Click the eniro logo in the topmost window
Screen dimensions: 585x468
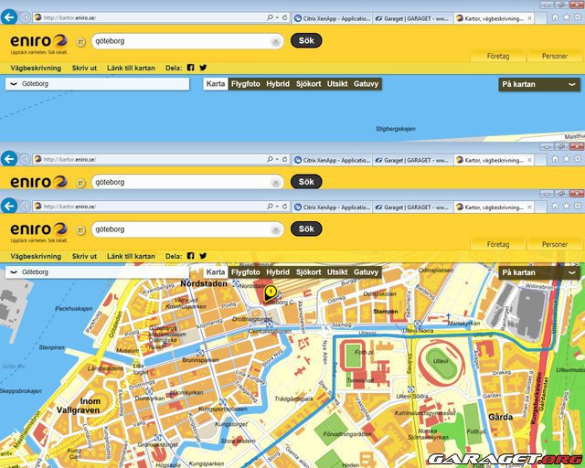tap(38, 41)
